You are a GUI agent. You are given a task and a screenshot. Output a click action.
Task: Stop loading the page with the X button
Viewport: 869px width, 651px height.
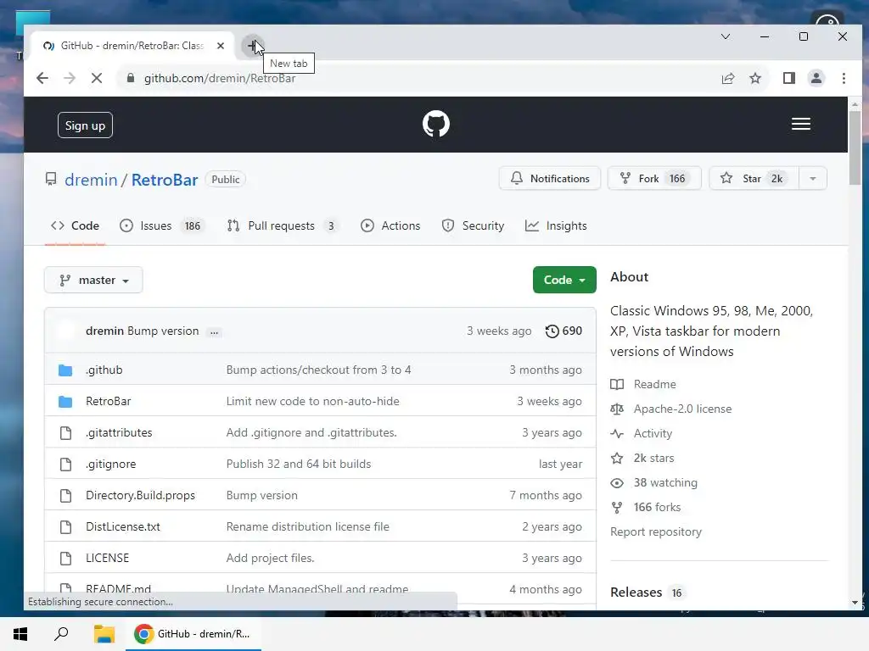(97, 78)
